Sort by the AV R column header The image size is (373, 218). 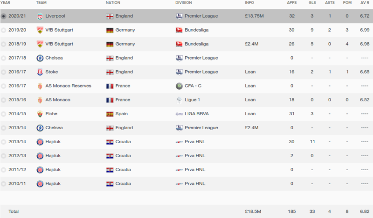(365, 3)
